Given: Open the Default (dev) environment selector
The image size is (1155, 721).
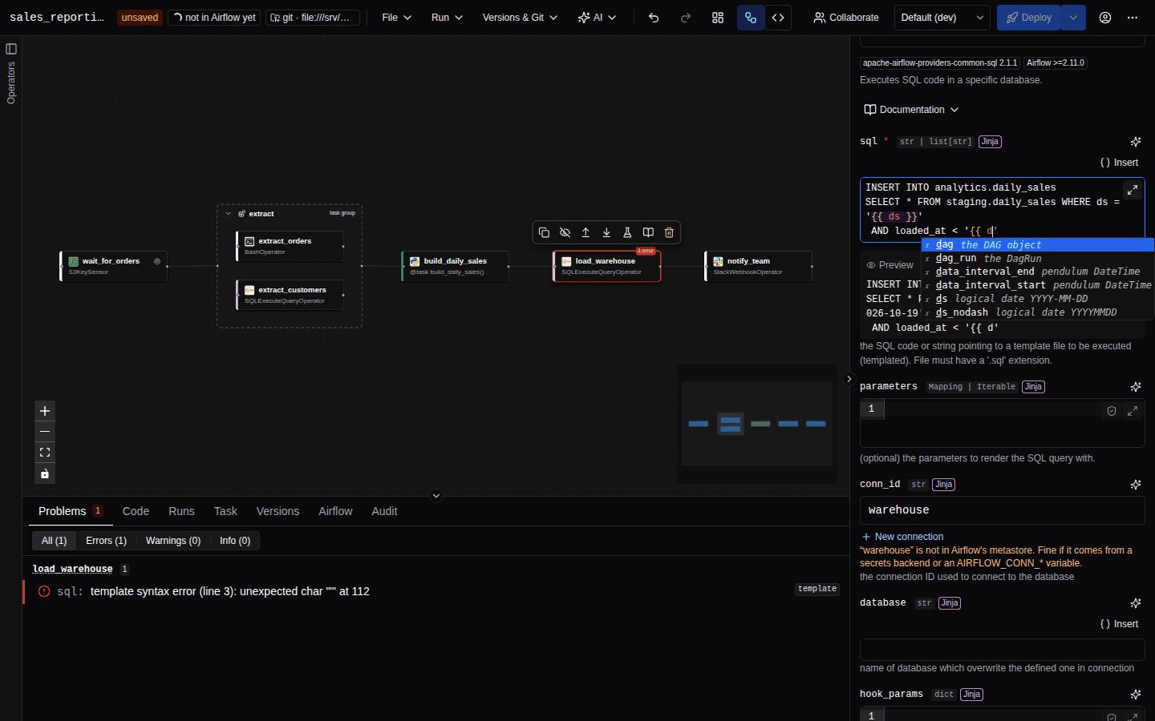Looking at the screenshot, I should click(942, 18).
